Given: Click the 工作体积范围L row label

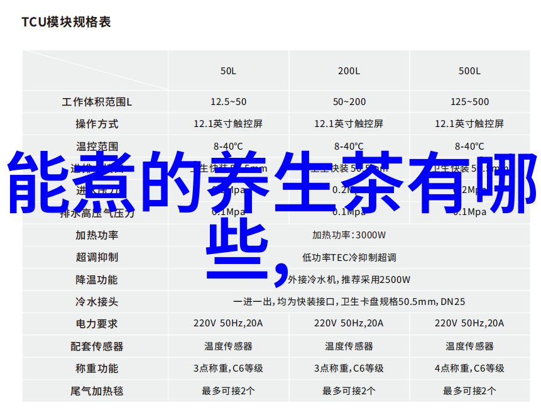Looking at the screenshot, I should pos(96,102).
